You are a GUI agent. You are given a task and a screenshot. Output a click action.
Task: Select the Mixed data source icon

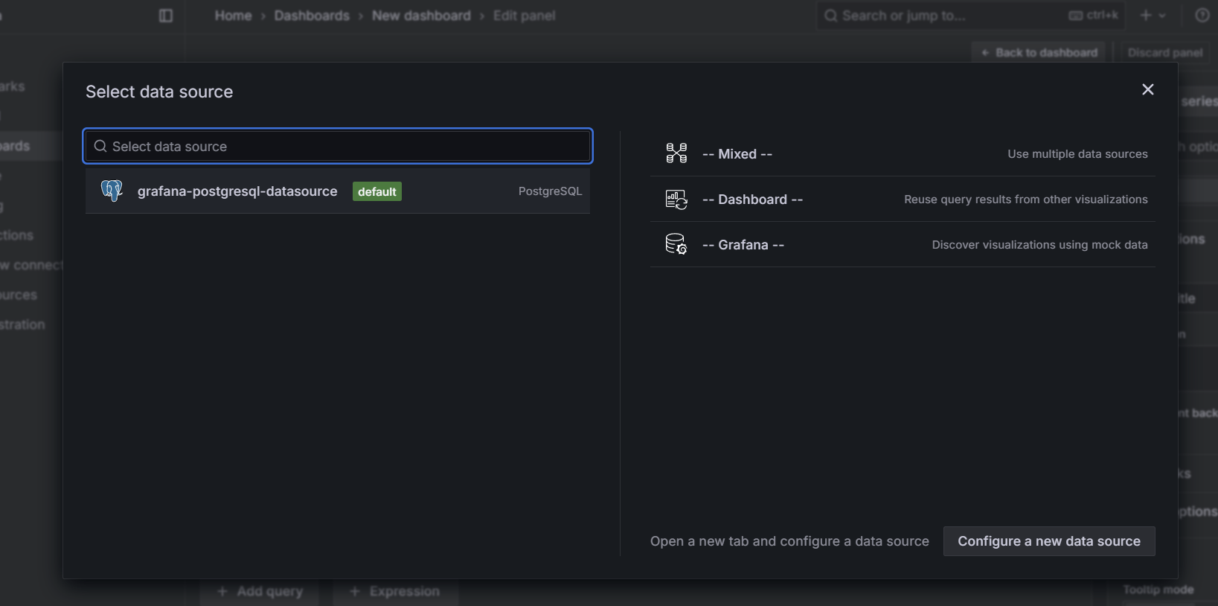point(676,153)
